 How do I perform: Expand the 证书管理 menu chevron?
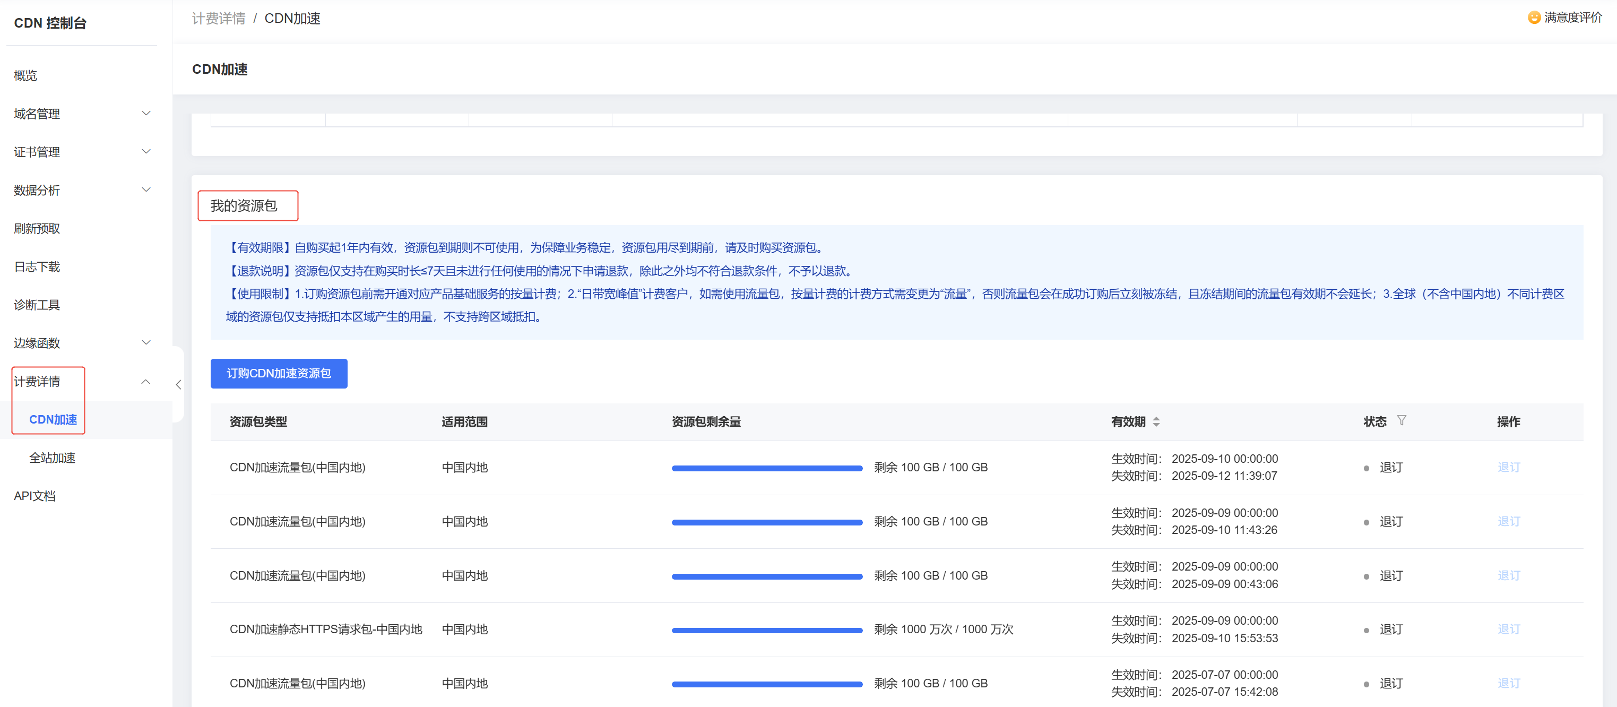pos(146,152)
